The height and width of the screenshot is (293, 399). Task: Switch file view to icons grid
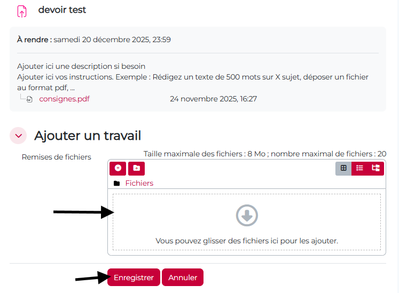(343, 168)
